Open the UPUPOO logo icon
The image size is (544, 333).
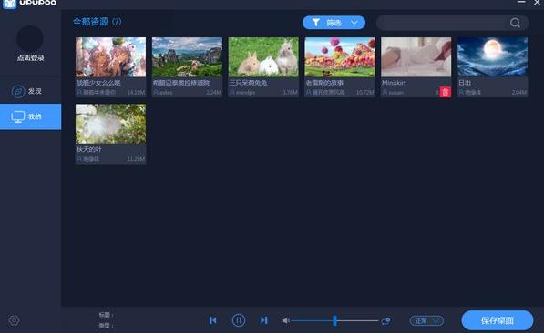click(9, 5)
